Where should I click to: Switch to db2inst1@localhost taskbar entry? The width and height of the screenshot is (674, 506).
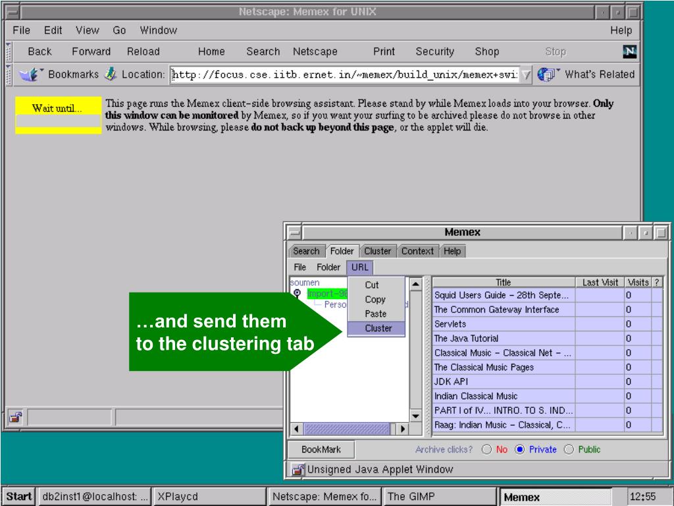[95, 497]
